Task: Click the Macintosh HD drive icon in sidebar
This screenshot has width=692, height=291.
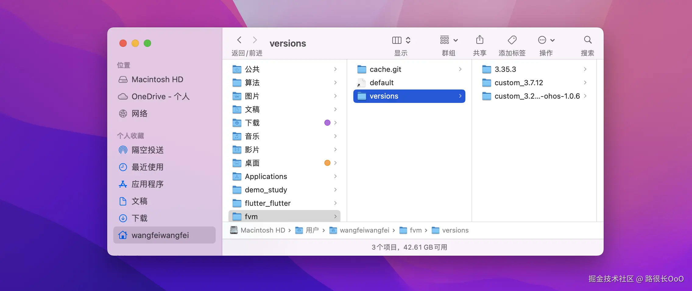Action: (123, 79)
